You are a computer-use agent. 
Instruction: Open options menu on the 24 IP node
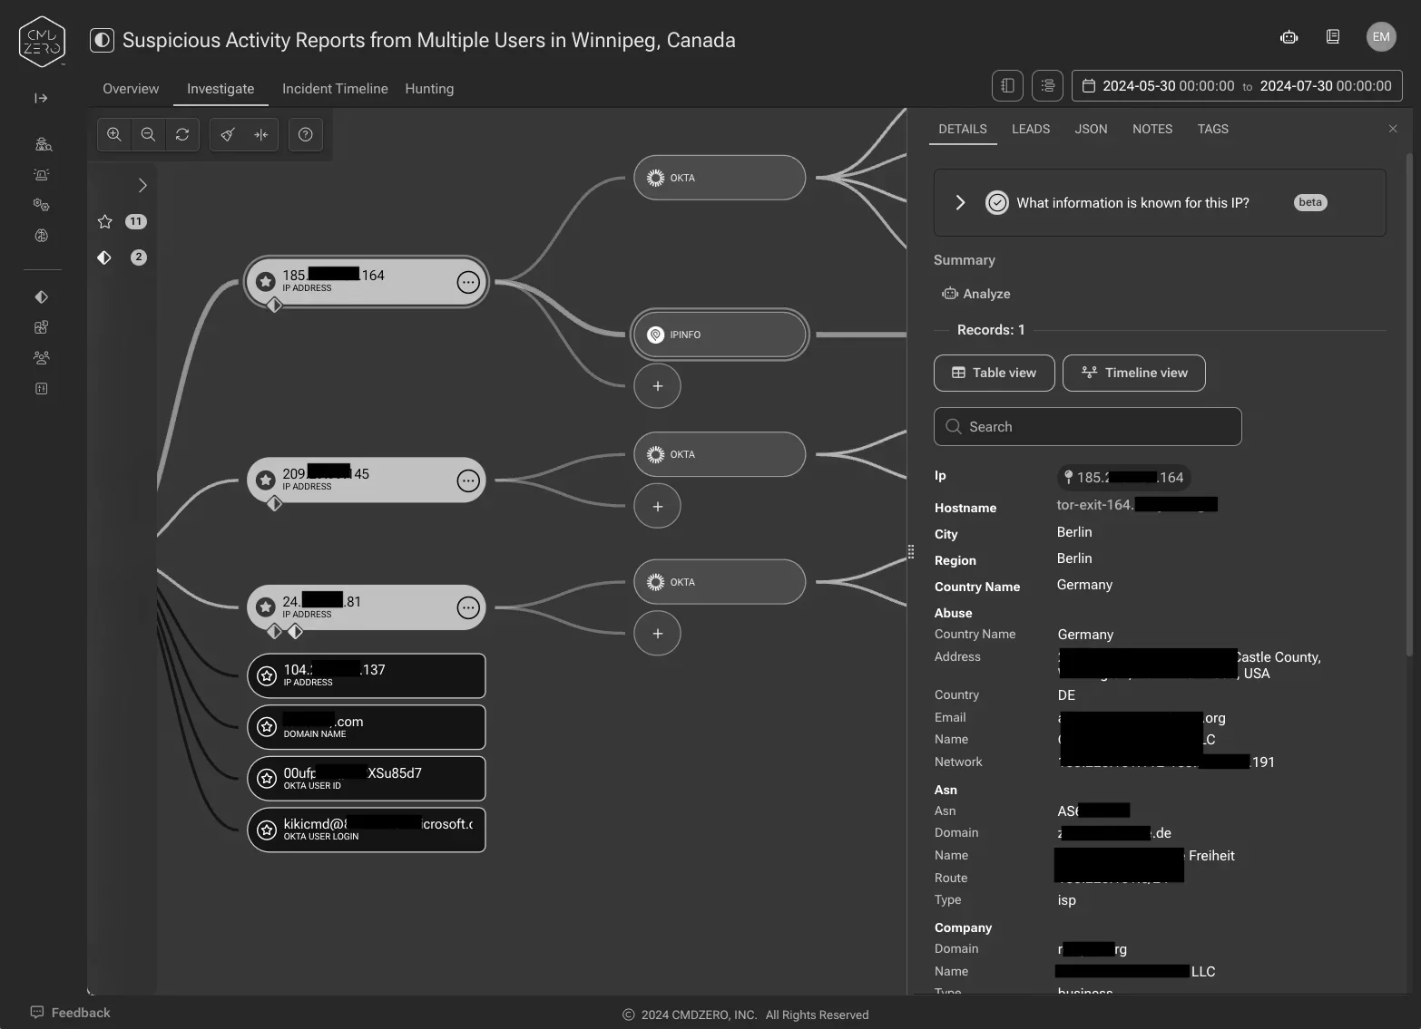pos(468,607)
